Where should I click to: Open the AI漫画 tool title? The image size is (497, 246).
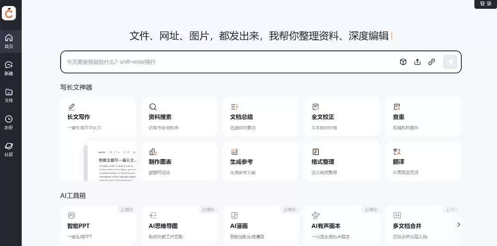239,226
